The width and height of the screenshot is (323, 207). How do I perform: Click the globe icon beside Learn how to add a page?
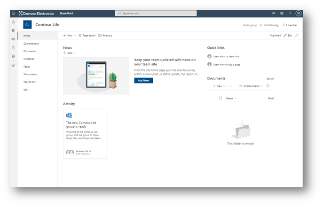[210, 64]
